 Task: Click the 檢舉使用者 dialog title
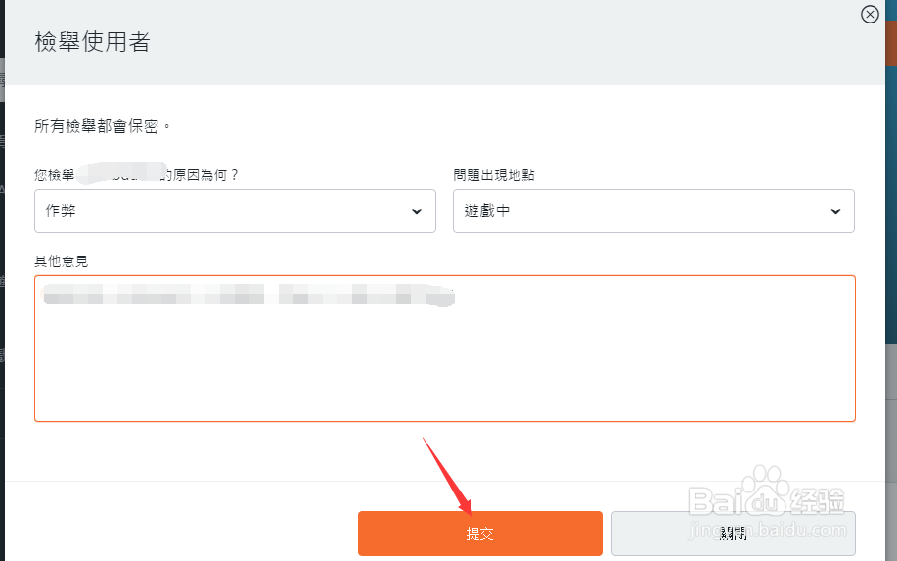pyautogui.click(x=92, y=42)
